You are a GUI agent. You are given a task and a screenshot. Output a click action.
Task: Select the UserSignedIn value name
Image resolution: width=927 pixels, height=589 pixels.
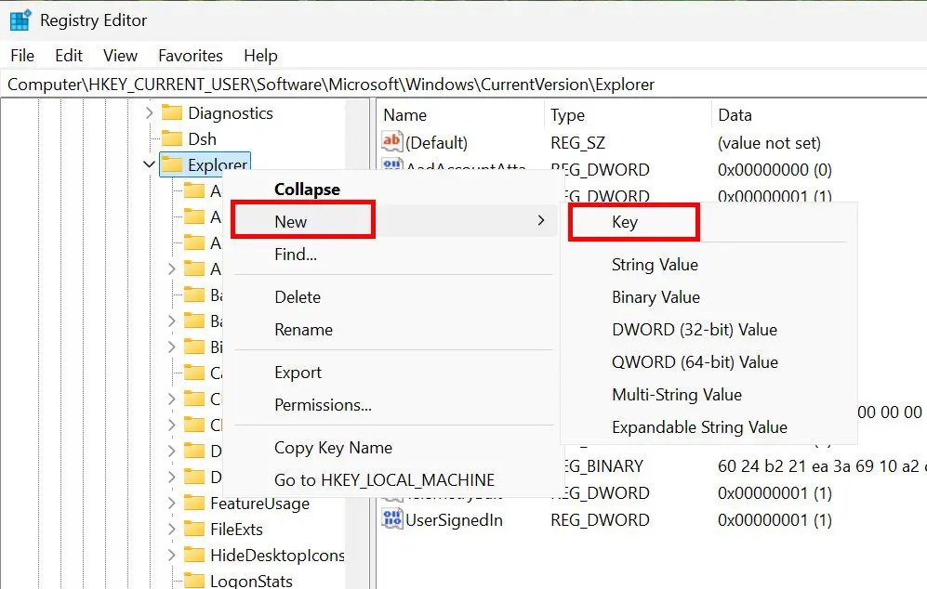click(454, 520)
